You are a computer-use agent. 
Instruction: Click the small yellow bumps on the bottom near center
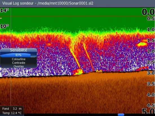pyautogui.click(x=99, y=71)
